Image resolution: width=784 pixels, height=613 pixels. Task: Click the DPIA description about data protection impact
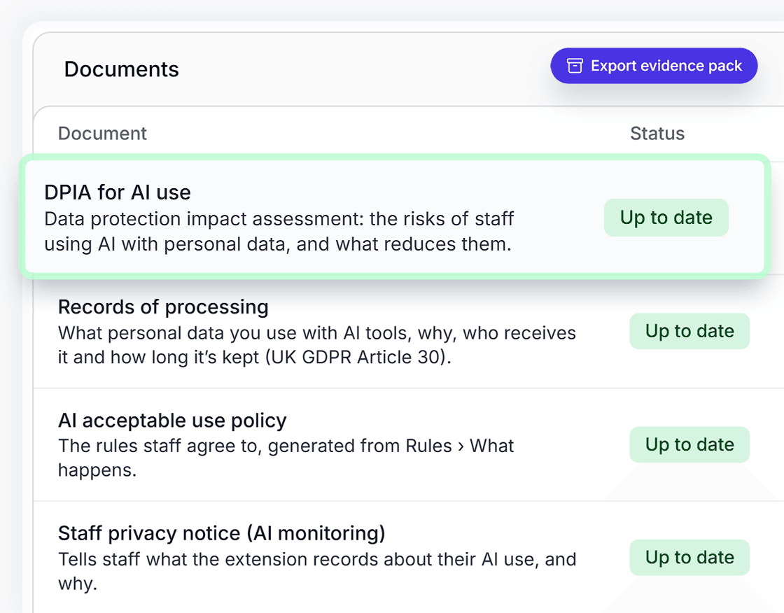tap(279, 232)
